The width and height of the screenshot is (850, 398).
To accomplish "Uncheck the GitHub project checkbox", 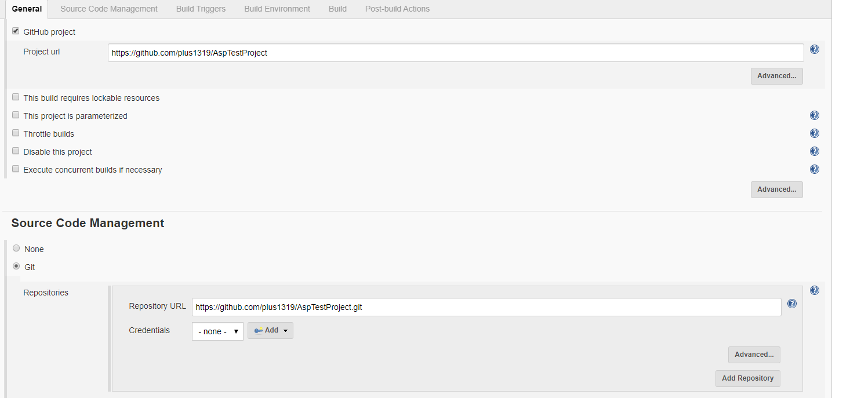I will coord(16,31).
